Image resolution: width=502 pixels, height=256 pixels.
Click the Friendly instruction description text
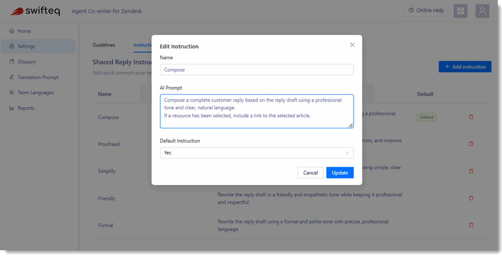310,198
